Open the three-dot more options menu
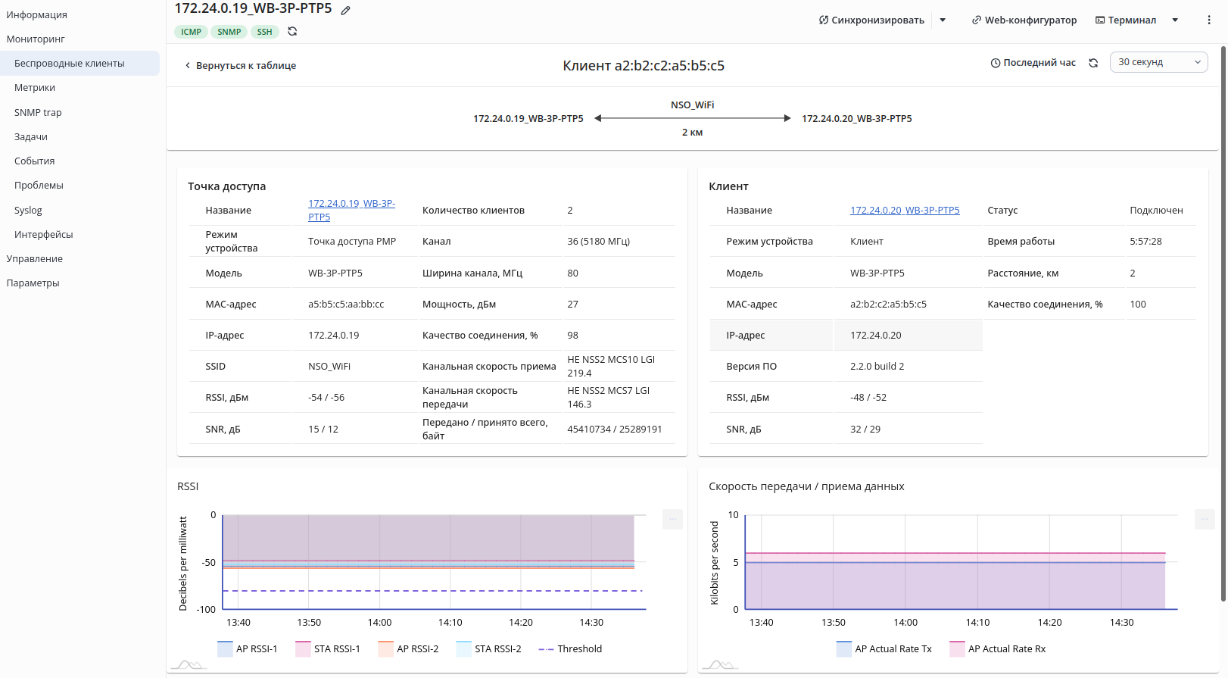The image size is (1228, 678). coord(1208,20)
